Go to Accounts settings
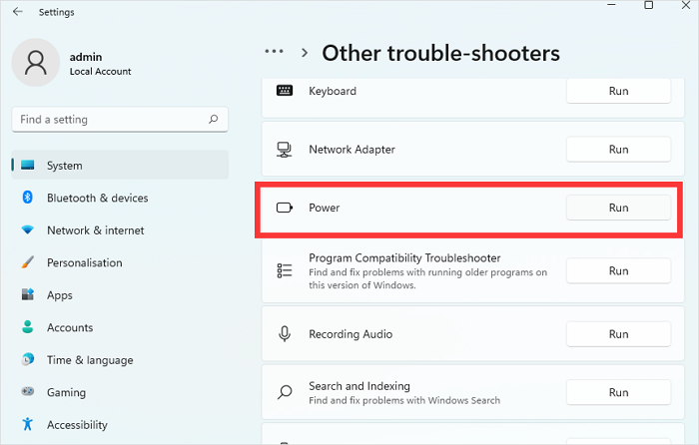The height and width of the screenshot is (445, 699). (70, 327)
